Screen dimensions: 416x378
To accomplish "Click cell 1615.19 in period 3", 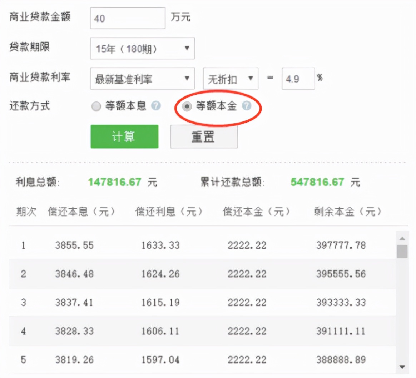I will pos(160,302).
